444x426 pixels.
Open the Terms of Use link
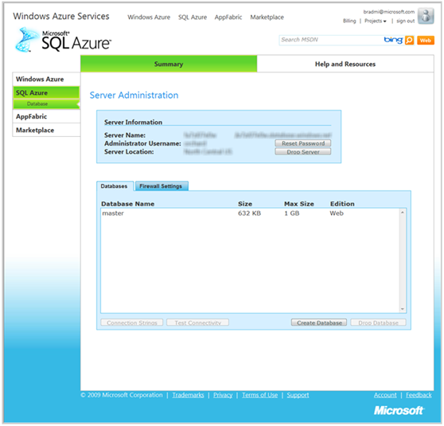pos(259,395)
